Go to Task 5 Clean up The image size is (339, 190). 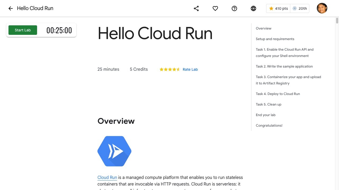(x=269, y=104)
